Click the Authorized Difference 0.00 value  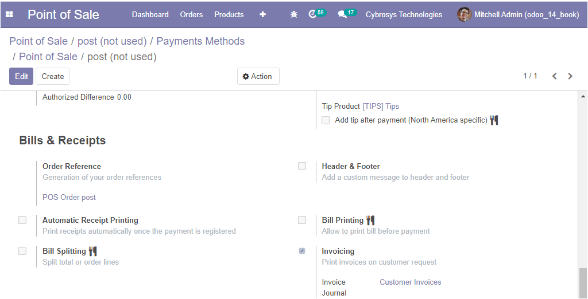[x=124, y=97]
